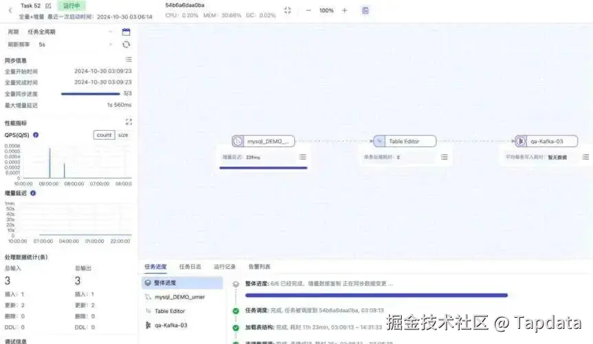Select the Table Editor node on canvas

tap(405, 141)
